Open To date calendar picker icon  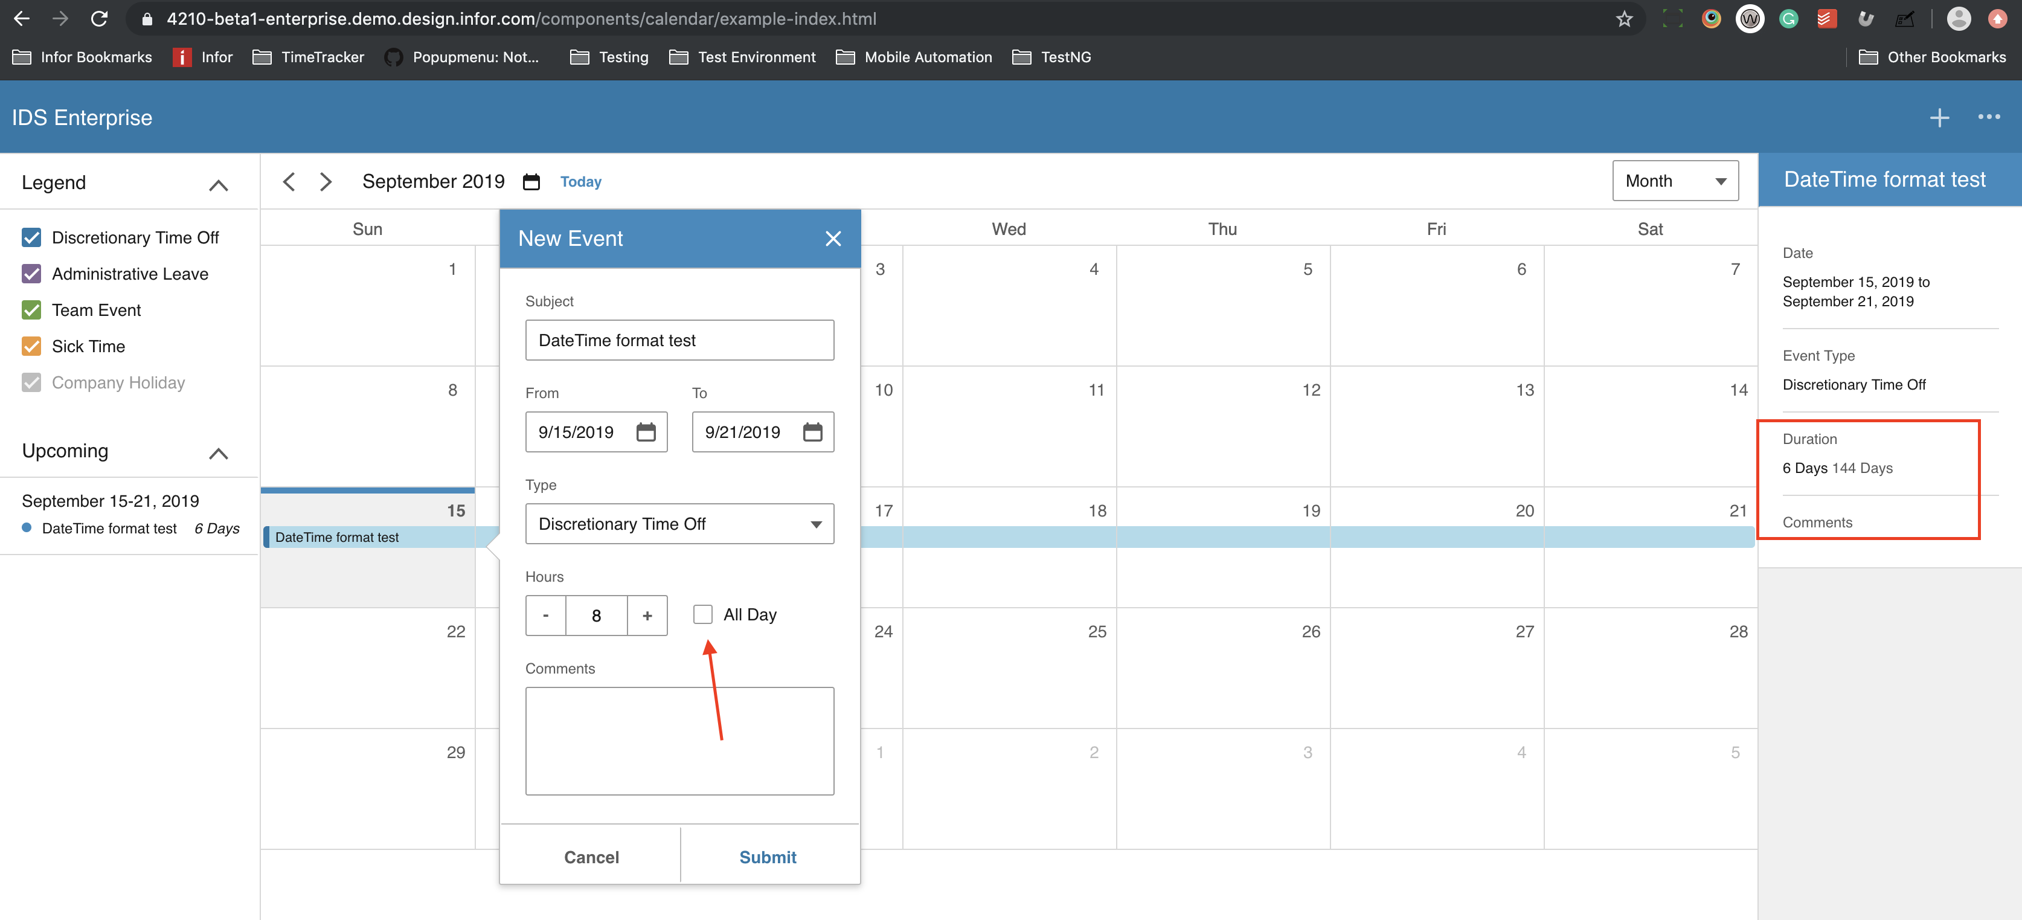(x=812, y=432)
